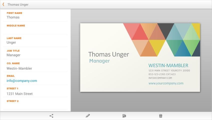Screen dimensions: 212x120
Task: Tap the Manager title on the card
Action: click(x=99, y=61)
